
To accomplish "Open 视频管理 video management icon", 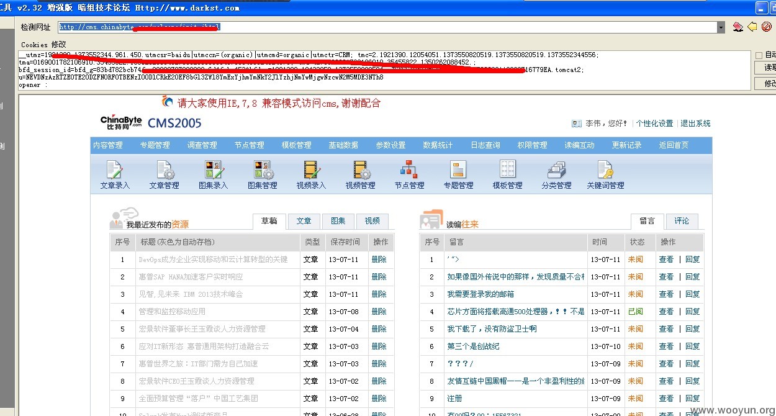I will coord(361,175).
